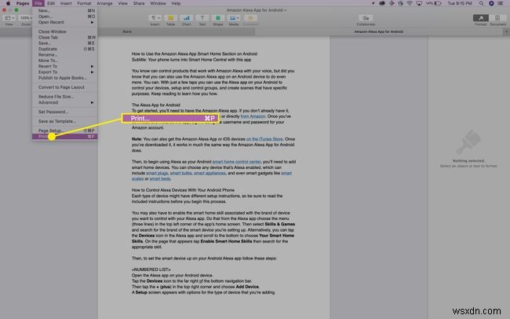Choose Close Tab menu item

(64, 38)
